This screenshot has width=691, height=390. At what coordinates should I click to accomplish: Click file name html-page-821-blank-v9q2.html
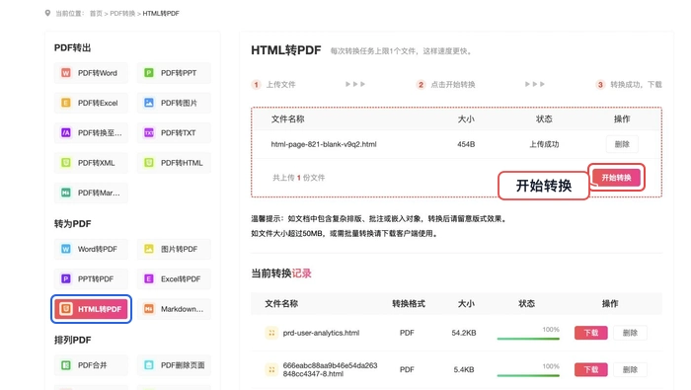[324, 144]
